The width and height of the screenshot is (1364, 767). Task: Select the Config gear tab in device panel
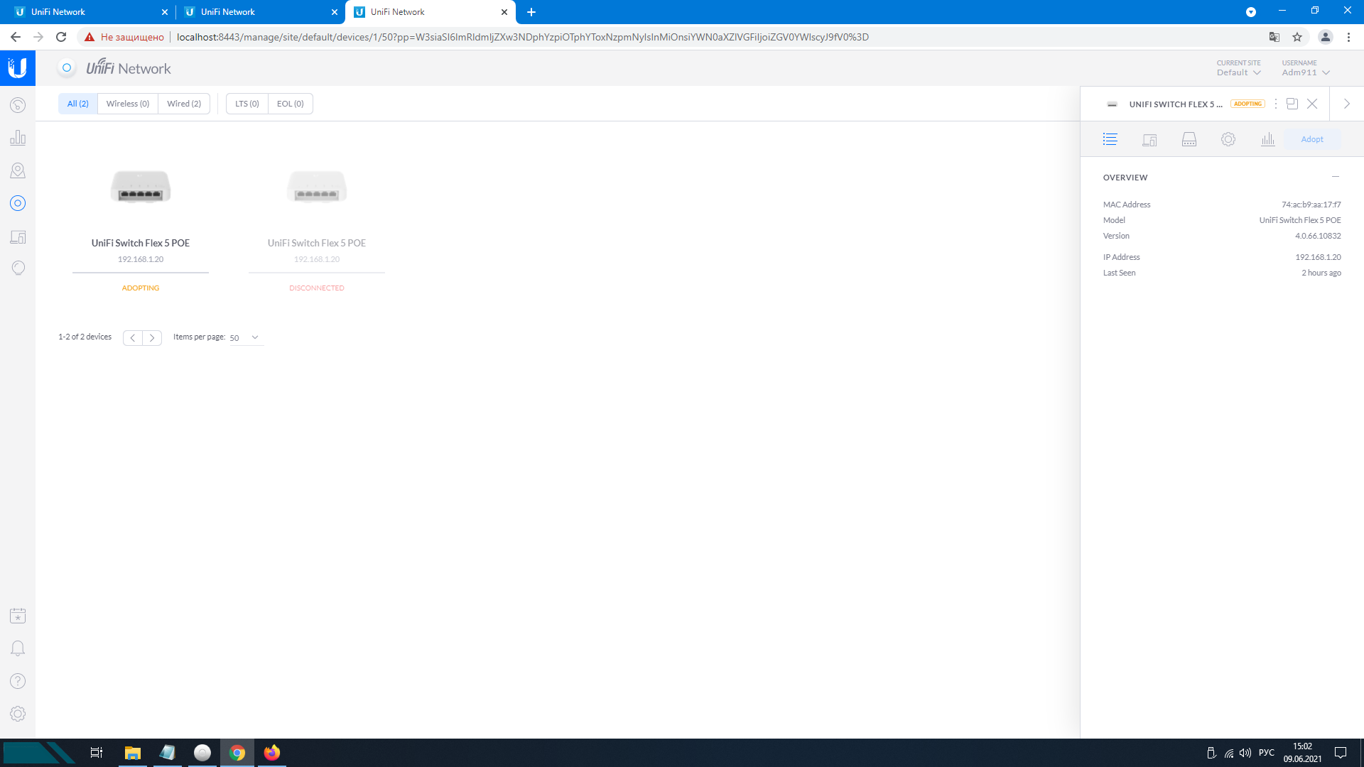click(x=1228, y=139)
